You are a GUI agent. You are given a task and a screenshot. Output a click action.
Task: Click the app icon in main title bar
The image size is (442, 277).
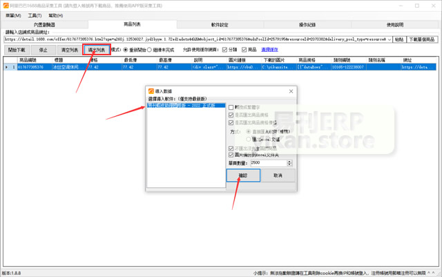(x=5, y=4)
